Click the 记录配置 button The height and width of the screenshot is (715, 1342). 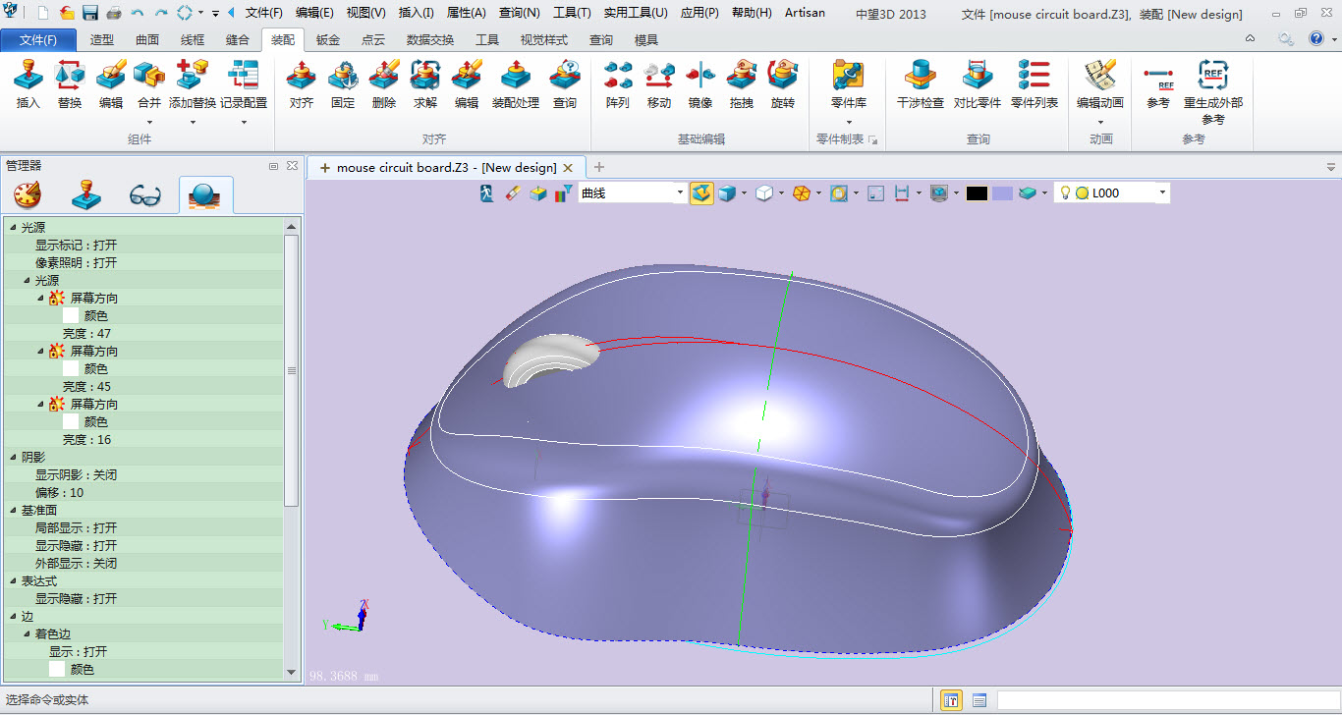(244, 83)
